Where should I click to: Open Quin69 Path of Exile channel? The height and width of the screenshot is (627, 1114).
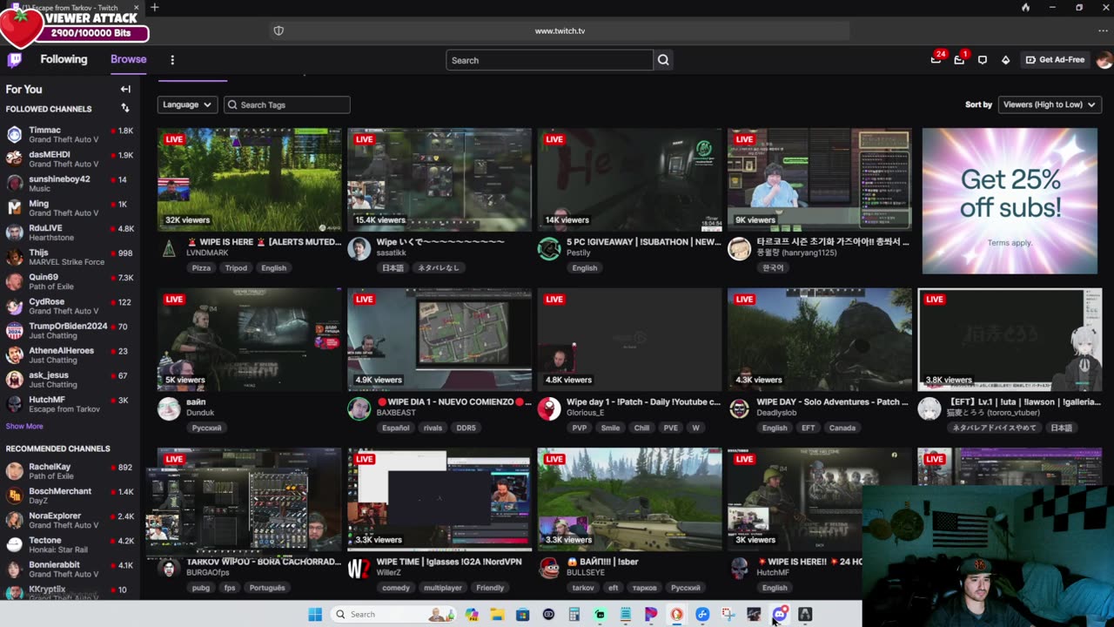tap(70, 281)
